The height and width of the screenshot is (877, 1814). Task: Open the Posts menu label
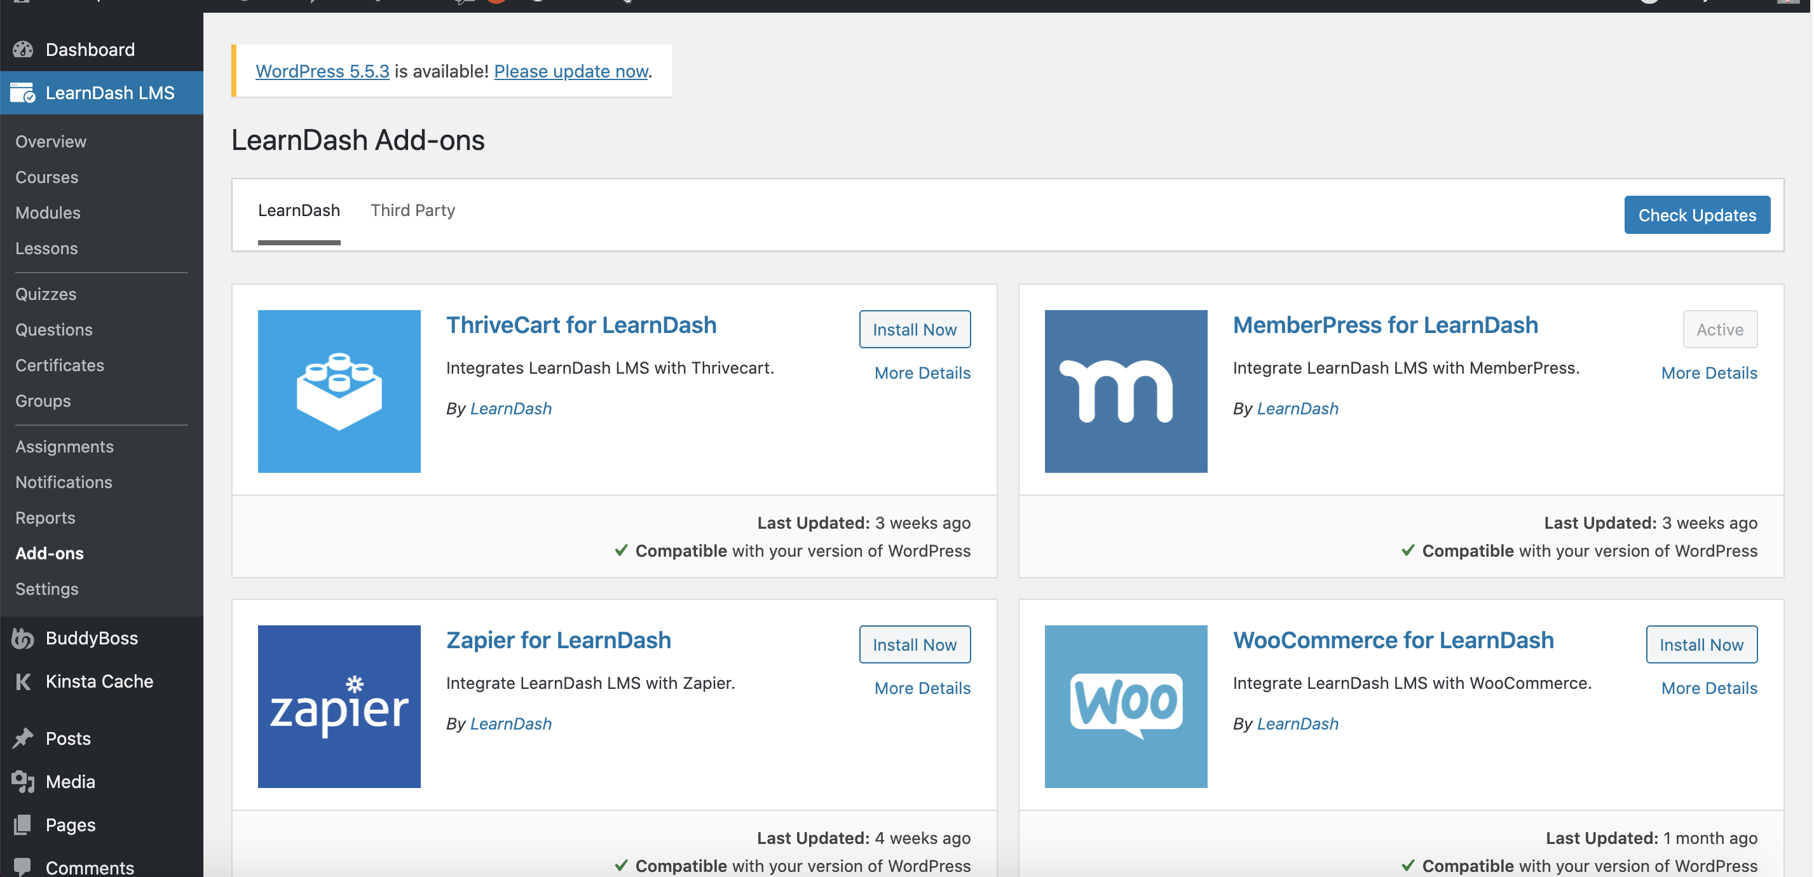click(68, 738)
